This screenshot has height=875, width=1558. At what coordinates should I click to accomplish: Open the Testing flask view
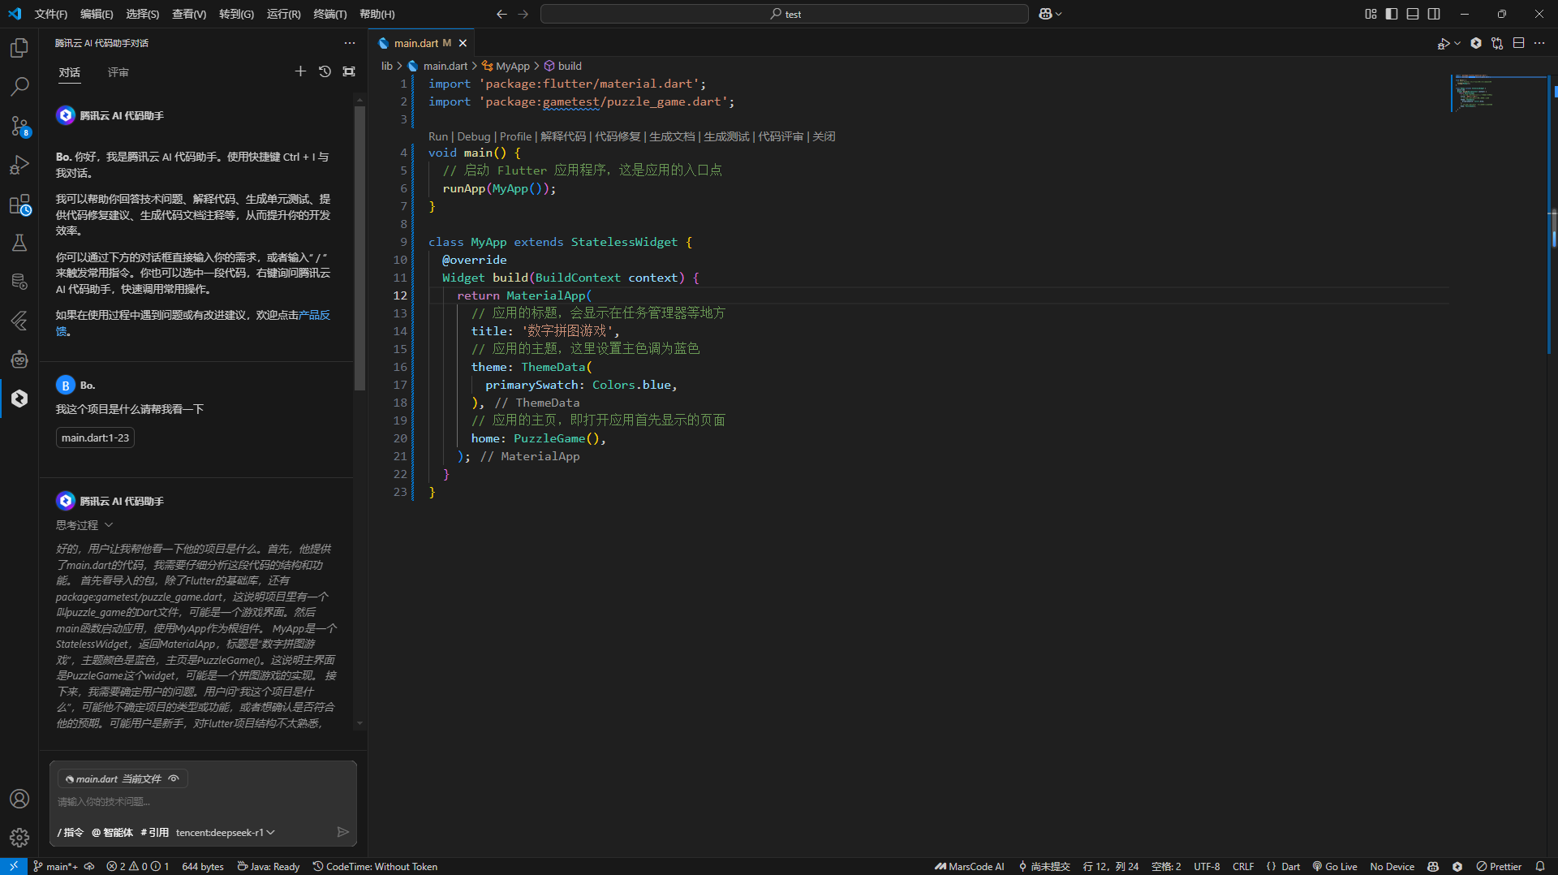(19, 243)
